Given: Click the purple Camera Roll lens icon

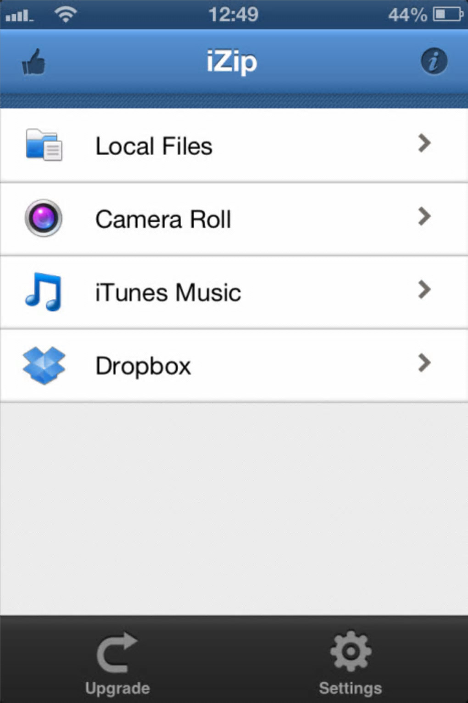Looking at the screenshot, I should [44, 218].
